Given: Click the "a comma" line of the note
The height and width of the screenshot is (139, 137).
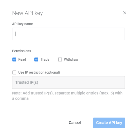Looking at the screenshot, I should click(x=20, y=98).
